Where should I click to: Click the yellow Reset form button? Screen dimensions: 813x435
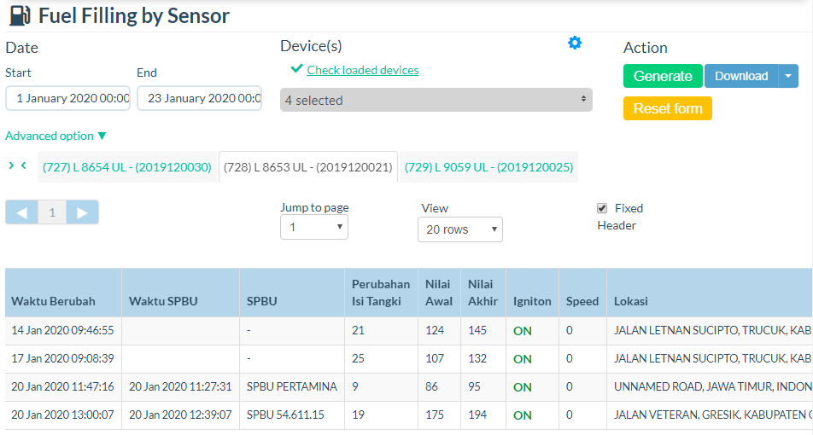click(x=667, y=108)
